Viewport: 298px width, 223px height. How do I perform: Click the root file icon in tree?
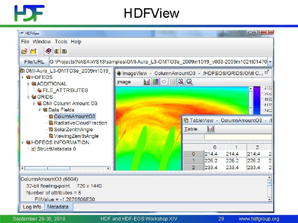point(22,71)
